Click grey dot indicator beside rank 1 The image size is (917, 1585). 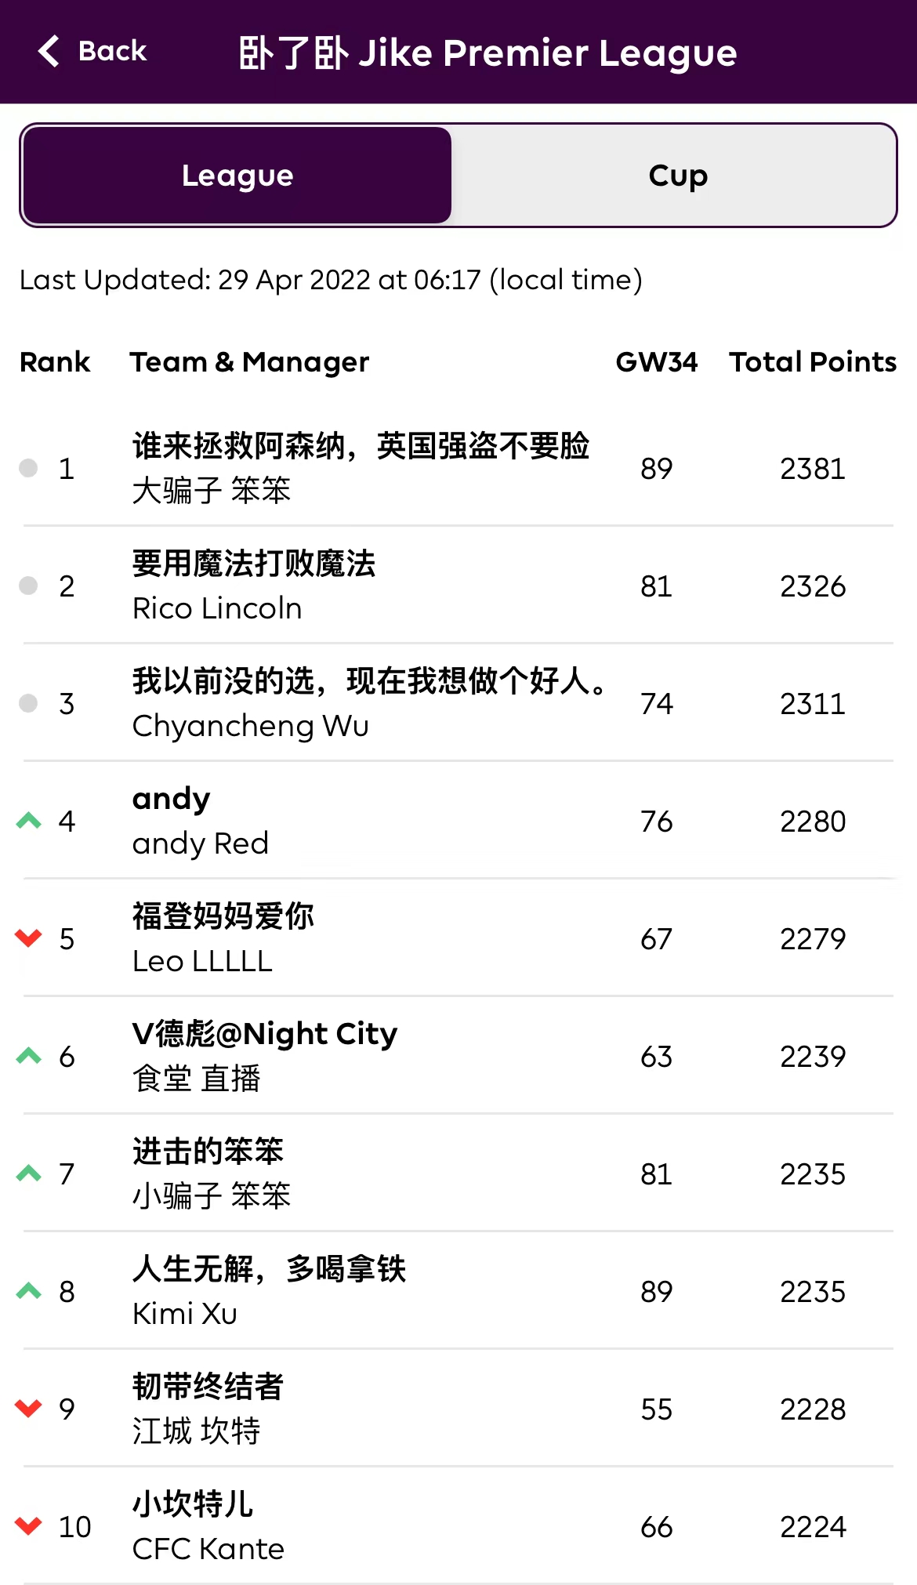[x=28, y=468]
